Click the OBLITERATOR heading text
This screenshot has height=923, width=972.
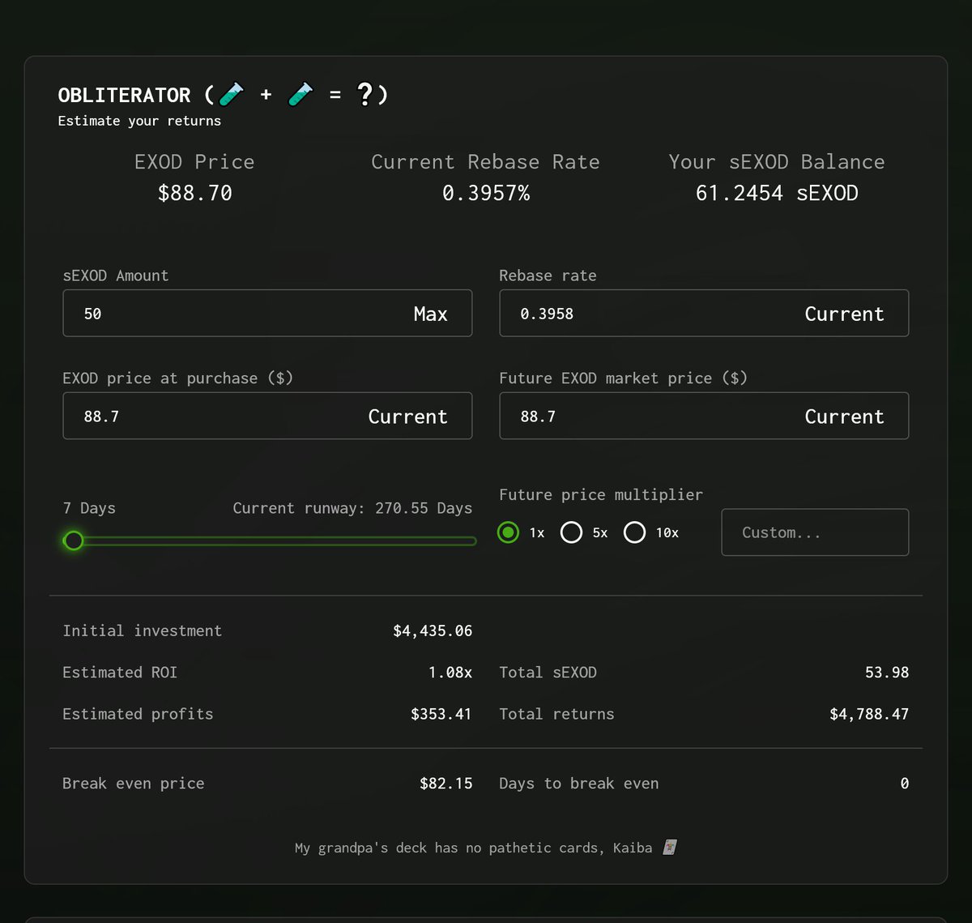pyautogui.click(x=124, y=95)
